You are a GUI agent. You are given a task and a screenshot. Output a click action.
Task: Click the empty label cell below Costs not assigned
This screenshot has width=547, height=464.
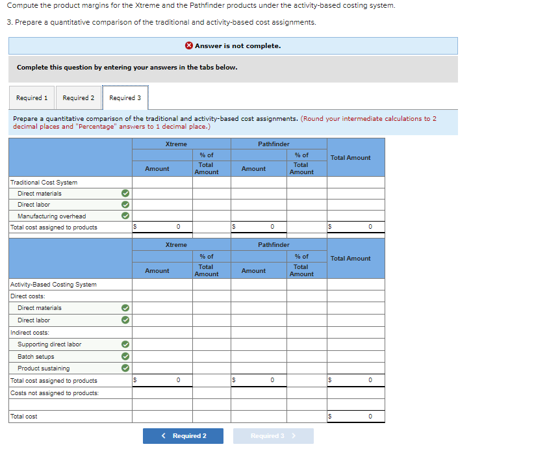coord(70,405)
